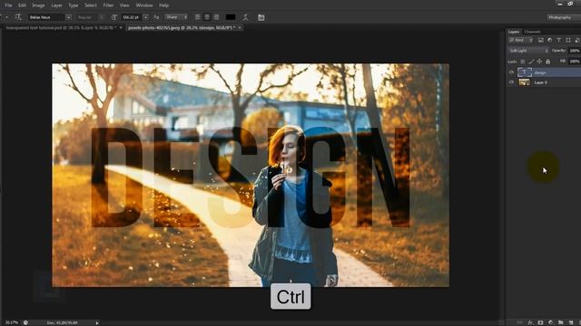The image size is (581, 326).
Task: Toggle Lock all padlock icon
Action: pos(548,62)
